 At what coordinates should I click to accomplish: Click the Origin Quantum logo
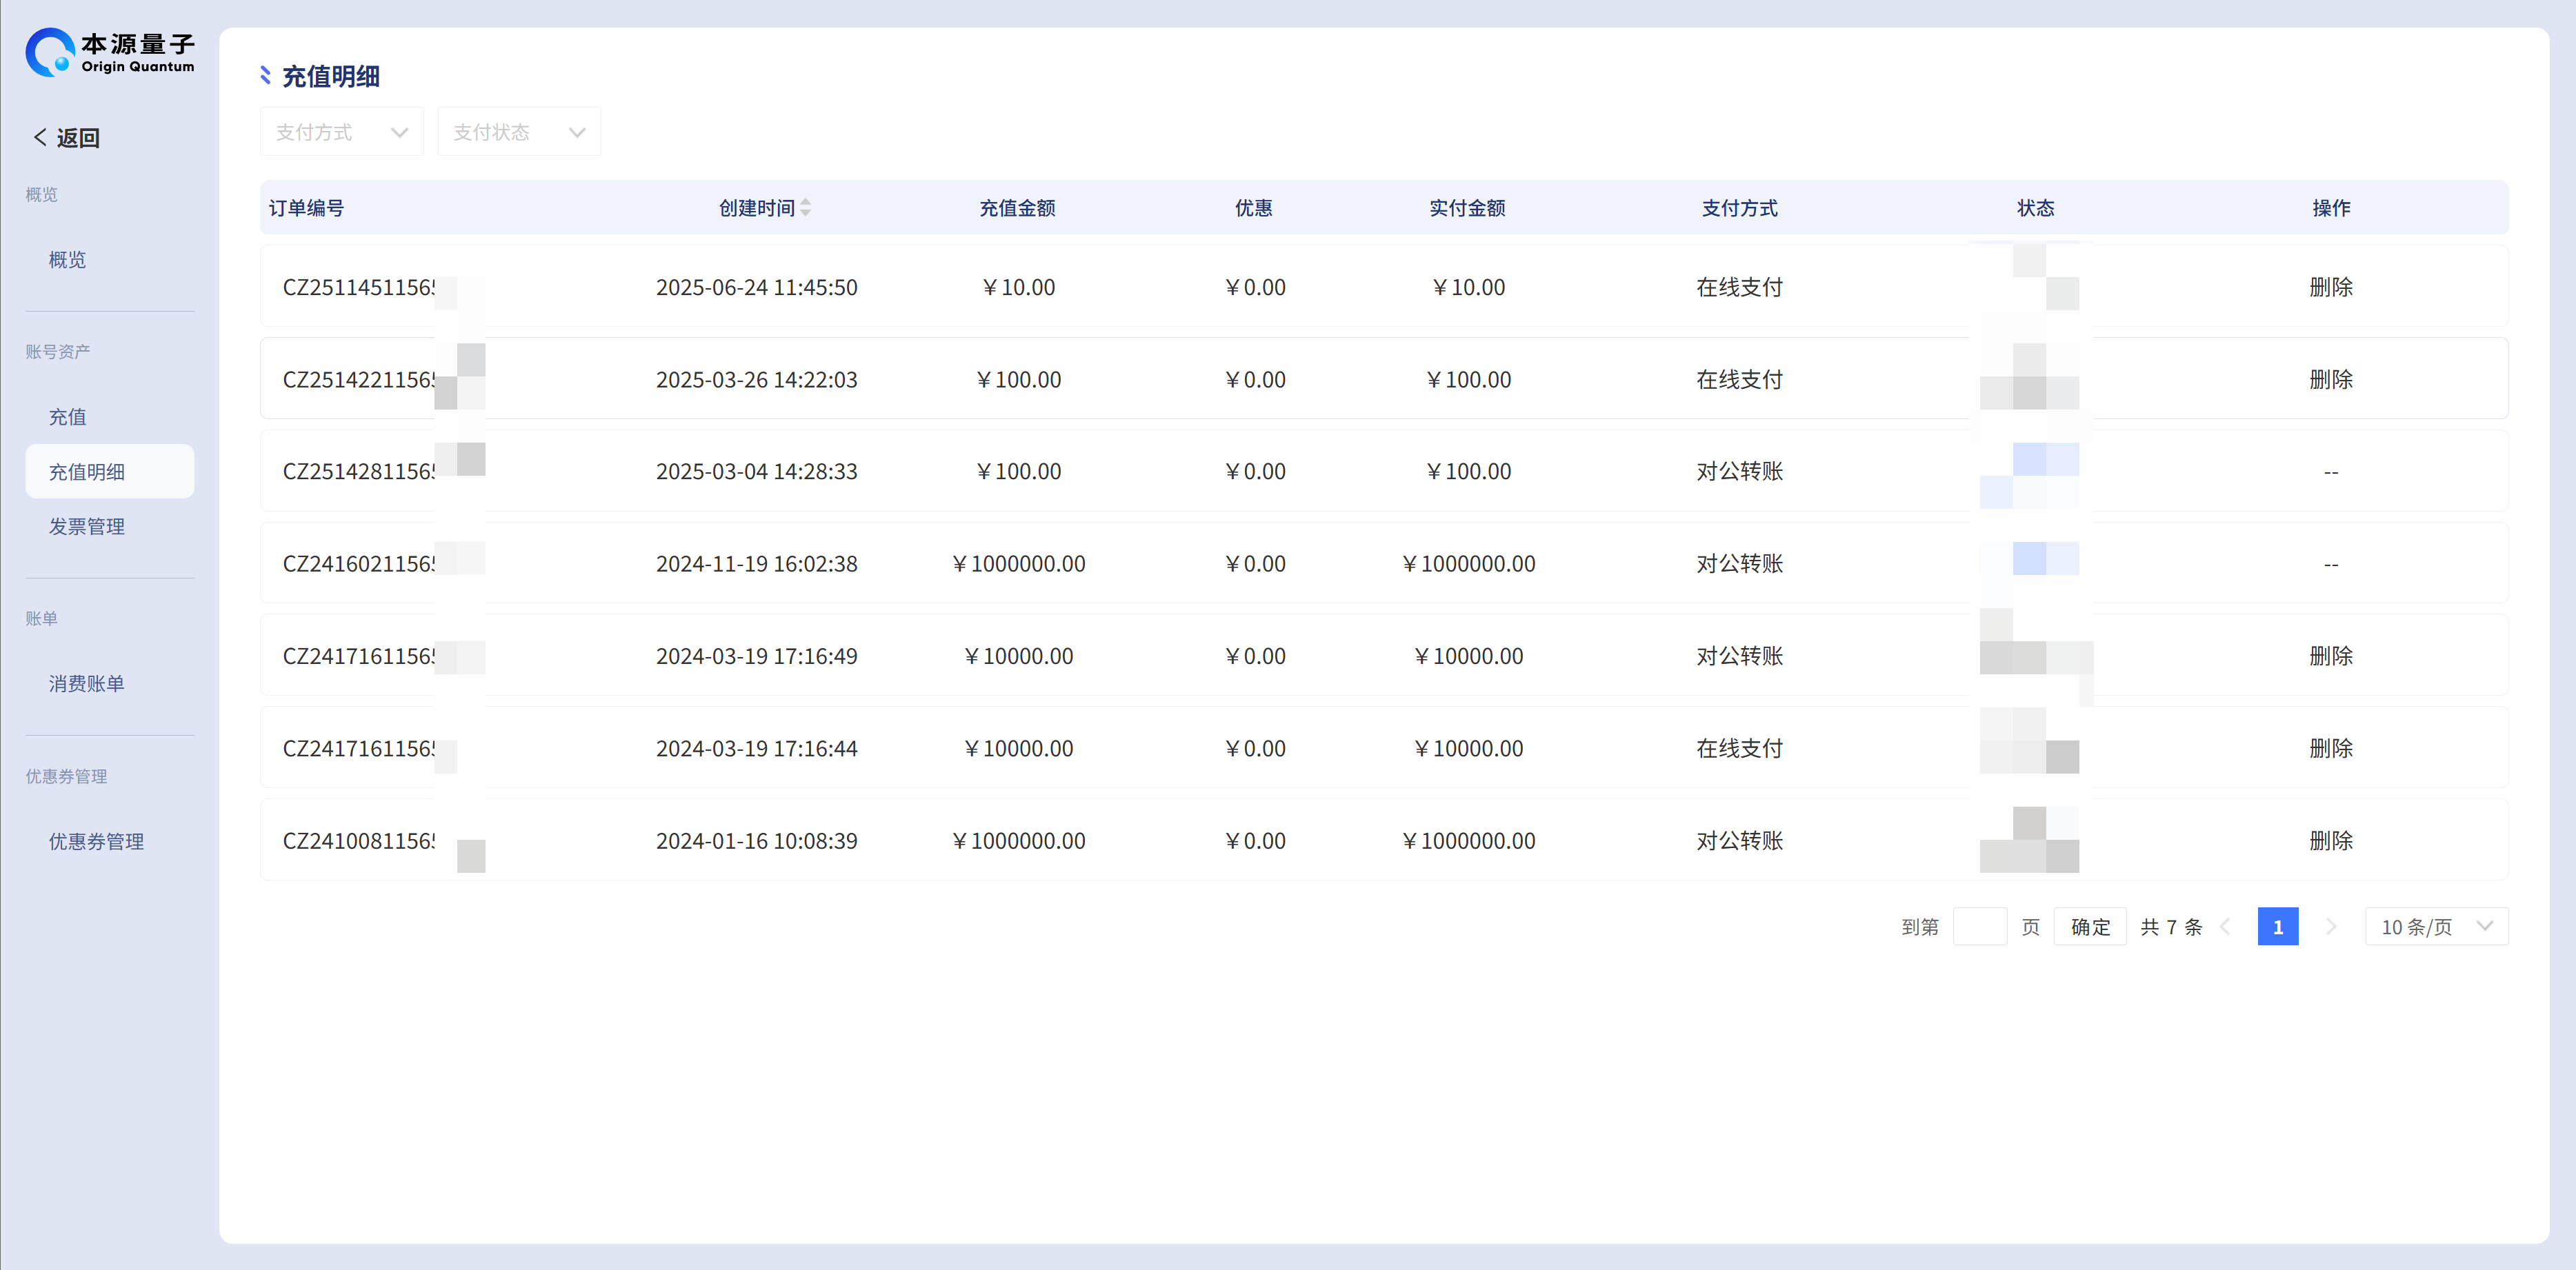(x=109, y=52)
